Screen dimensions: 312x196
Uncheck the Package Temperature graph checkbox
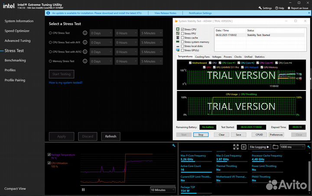pyautogui.click(x=49, y=154)
